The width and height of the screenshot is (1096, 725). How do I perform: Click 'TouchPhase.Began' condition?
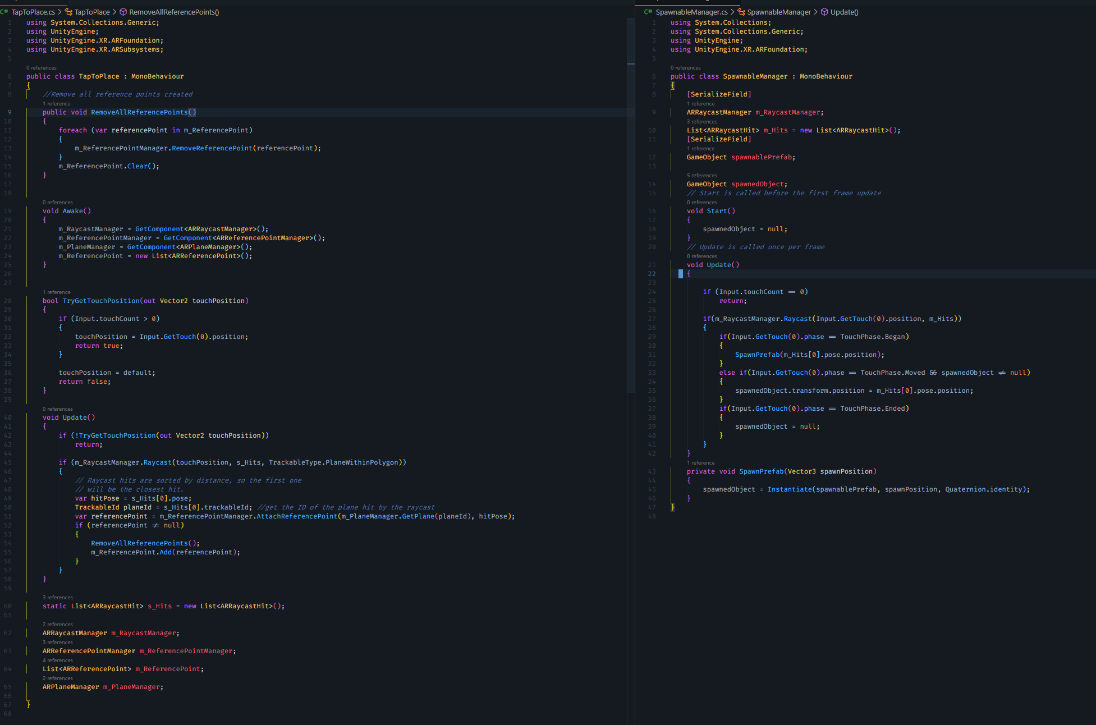coord(873,337)
